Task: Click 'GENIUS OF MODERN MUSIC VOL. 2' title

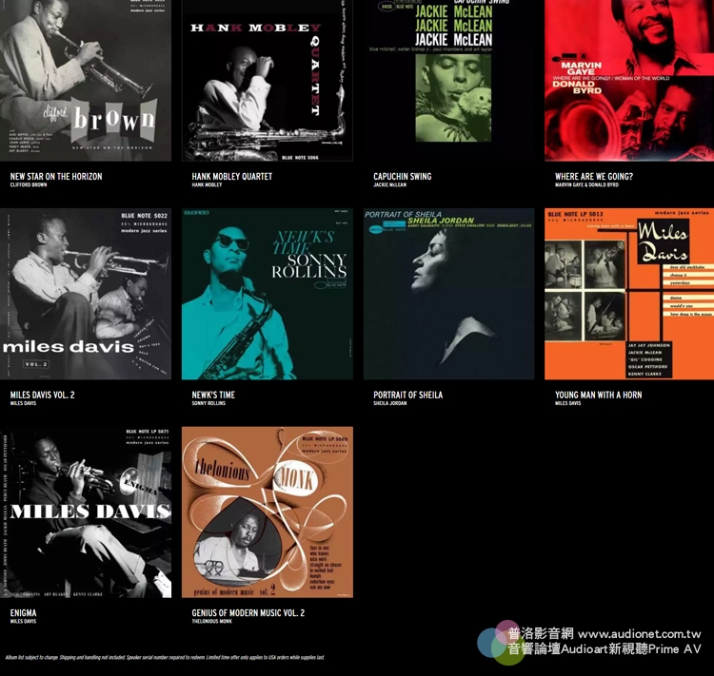Action: pyautogui.click(x=248, y=612)
